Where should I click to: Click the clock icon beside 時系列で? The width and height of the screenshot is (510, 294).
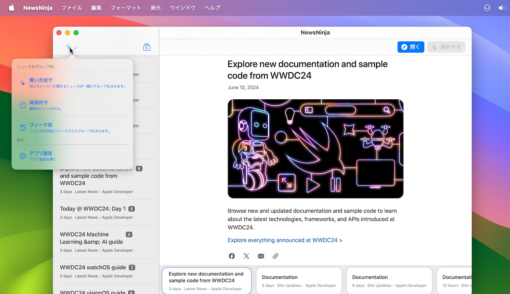tap(23, 105)
